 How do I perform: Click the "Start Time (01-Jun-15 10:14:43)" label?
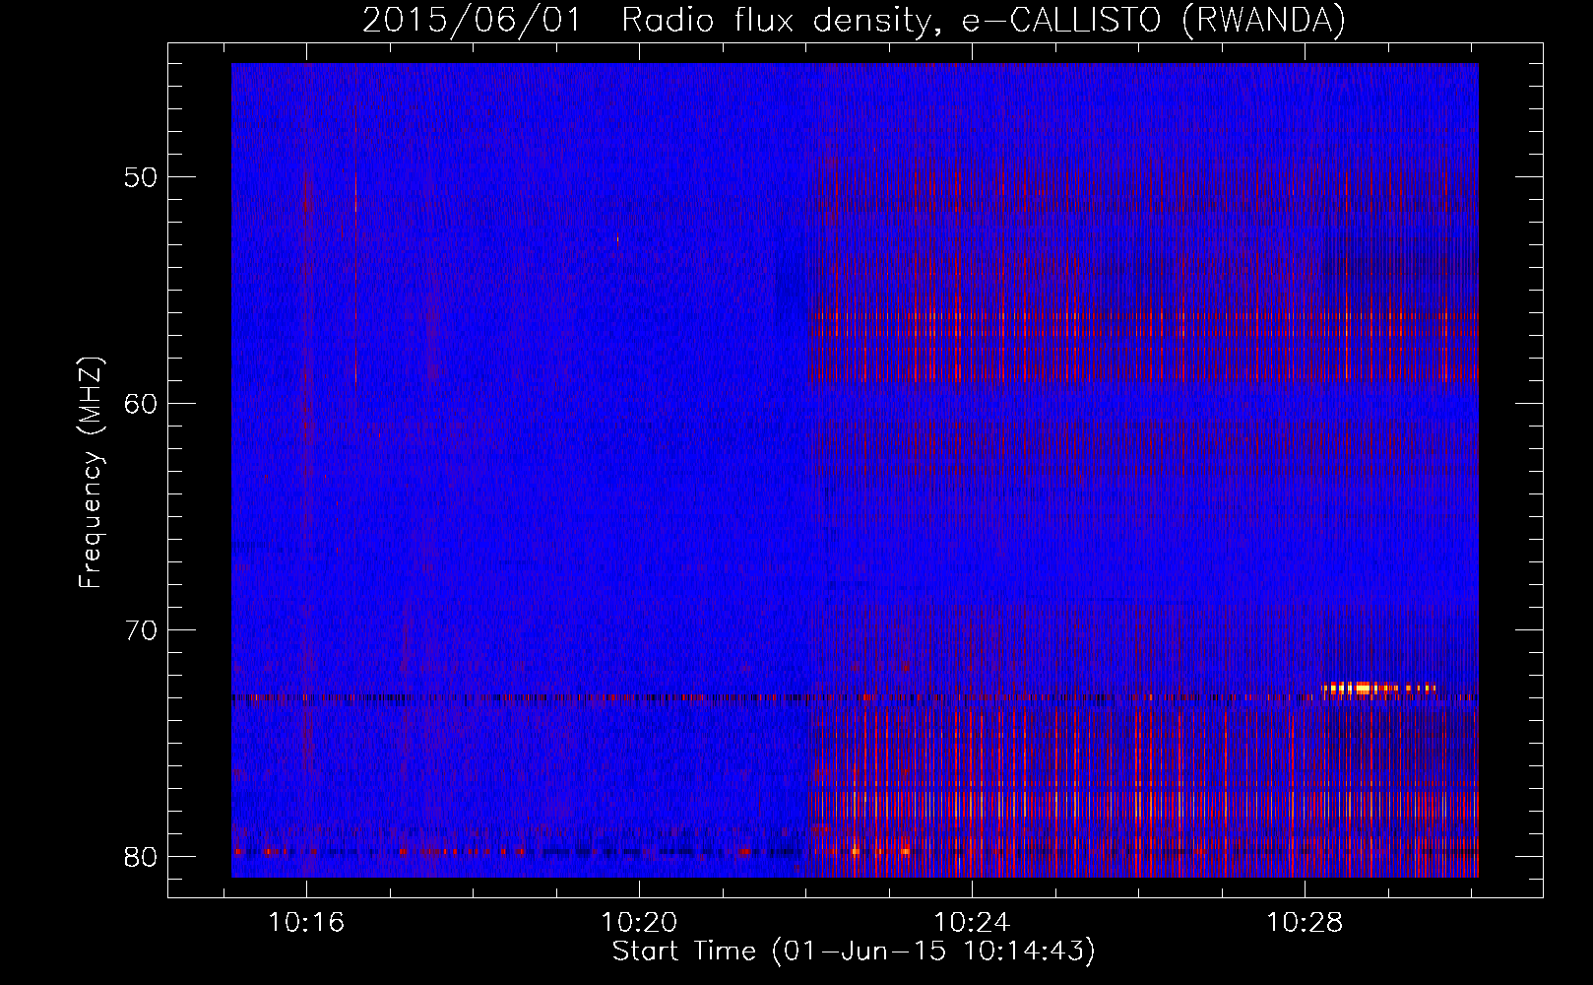(x=854, y=952)
